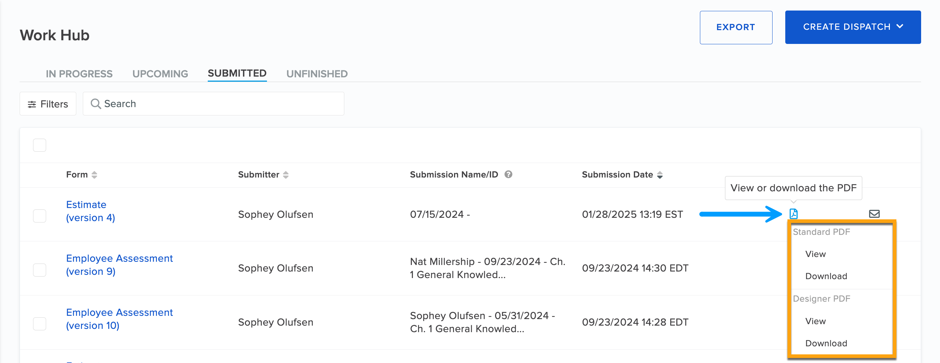Screen dimensions: 940x363
Task: Check the Estimate version 4 row
Action: [x=40, y=216]
